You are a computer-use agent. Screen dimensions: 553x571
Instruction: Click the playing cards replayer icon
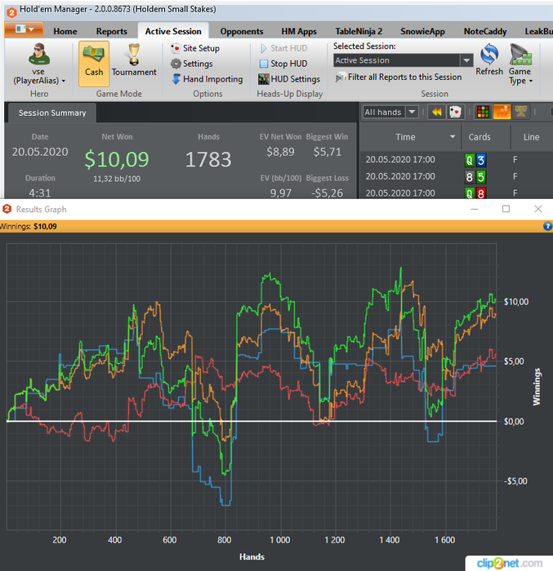click(x=455, y=112)
